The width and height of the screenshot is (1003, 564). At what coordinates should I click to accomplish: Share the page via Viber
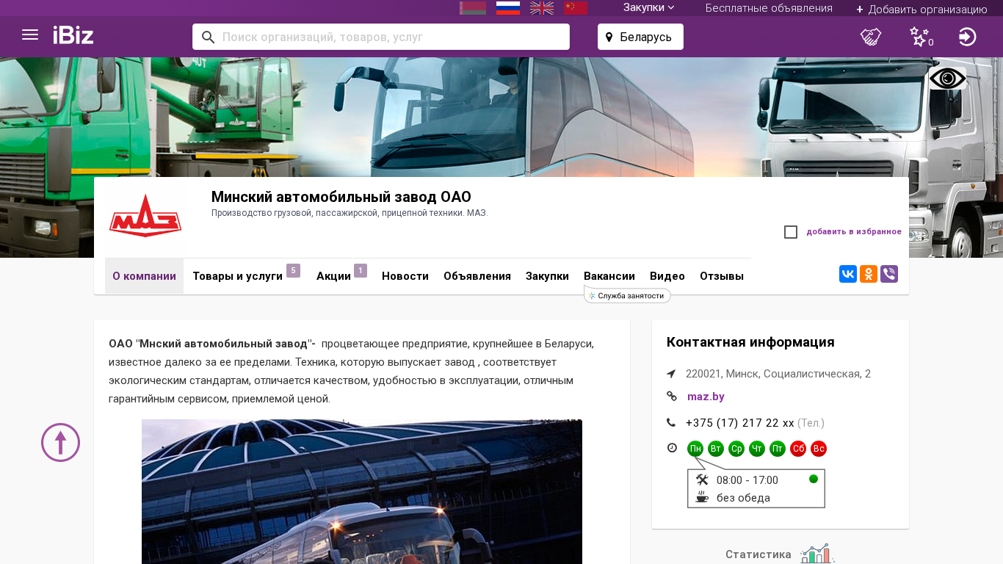pos(889,274)
